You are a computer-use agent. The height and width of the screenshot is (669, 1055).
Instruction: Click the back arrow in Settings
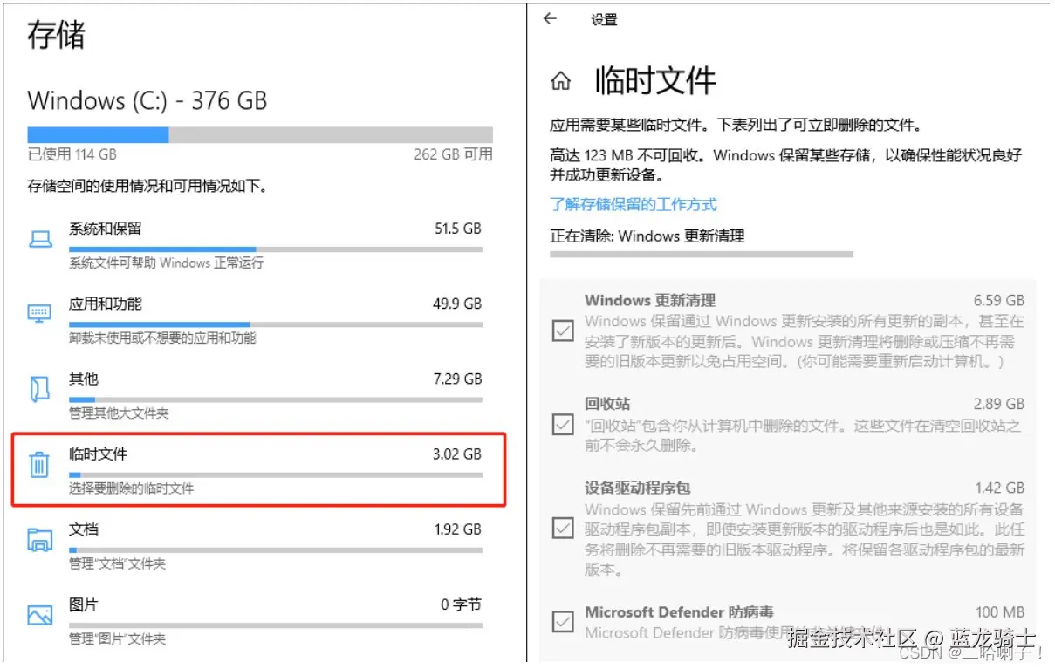[550, 19]
